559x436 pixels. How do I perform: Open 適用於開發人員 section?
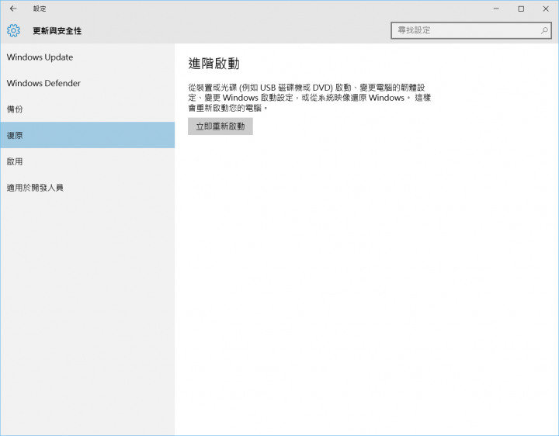coord(87,188)
